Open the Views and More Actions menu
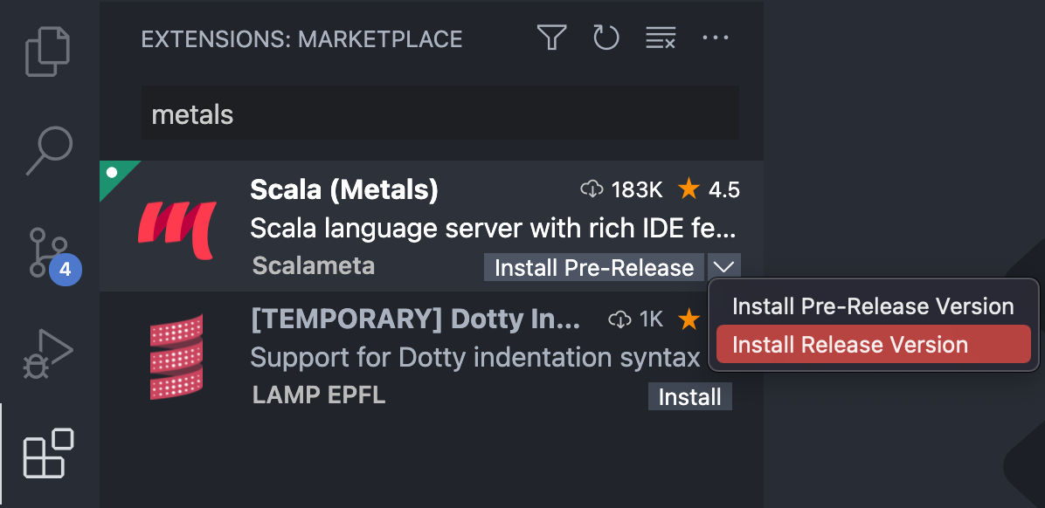The width and height of the screenshot is (1045, 508). pos(716,38)
